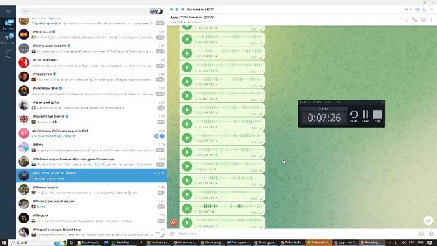The height and width of the screenshot is (246, 437).
Task: Open the chat with orange-on-black logo avatar
Action: click(x=91, y=34)
